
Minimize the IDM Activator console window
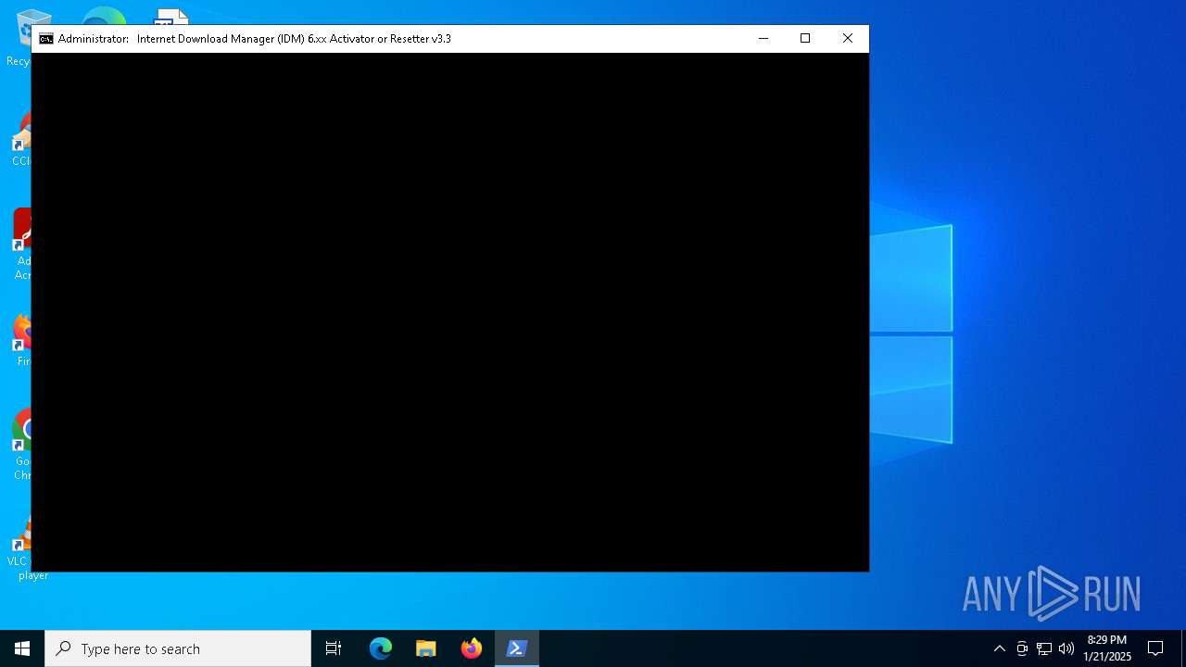763,39
